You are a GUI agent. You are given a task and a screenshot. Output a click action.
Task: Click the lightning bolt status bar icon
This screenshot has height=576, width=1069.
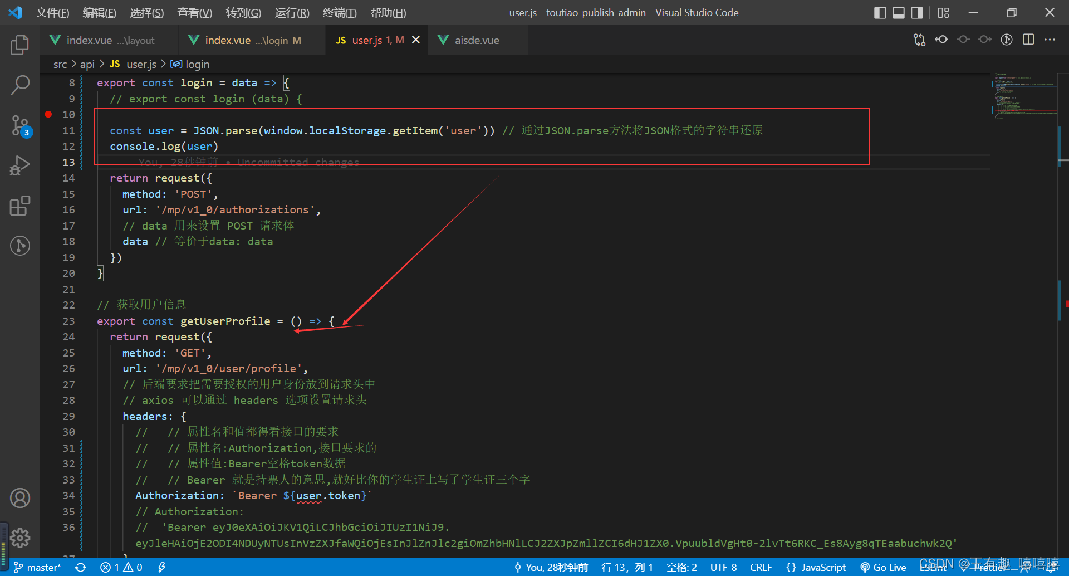coord(161,567)
